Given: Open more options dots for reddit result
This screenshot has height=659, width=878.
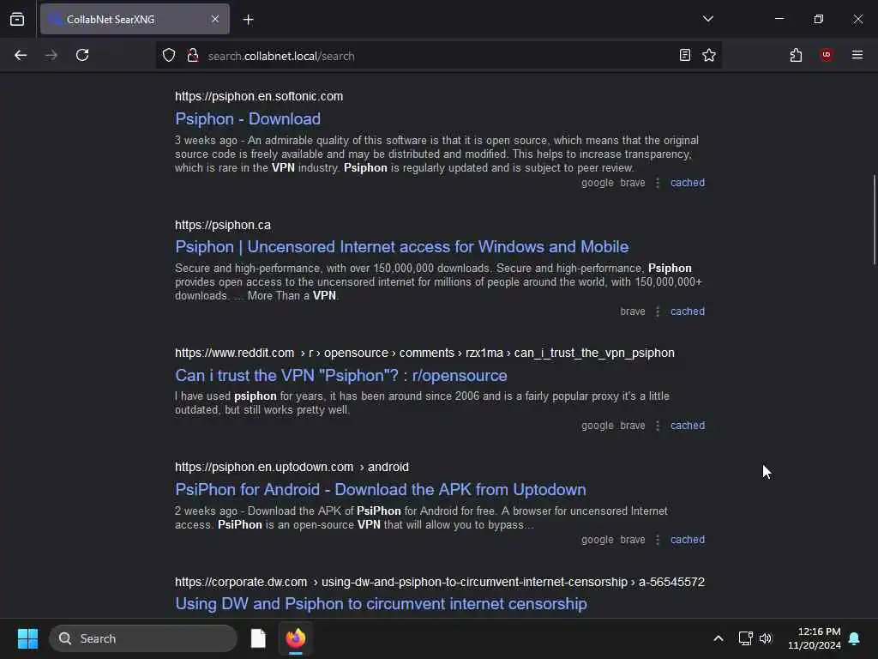Looking at the screenshot, I should (x=658, y=426).
